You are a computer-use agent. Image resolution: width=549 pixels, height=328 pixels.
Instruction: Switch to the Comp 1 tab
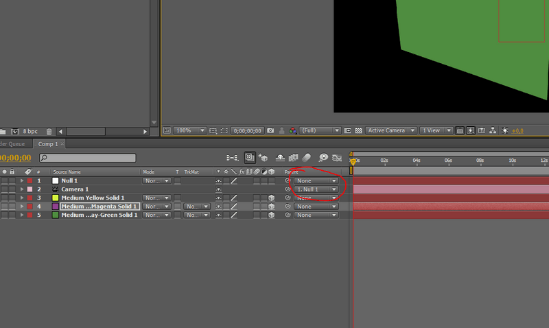click(x=48, y=144)
